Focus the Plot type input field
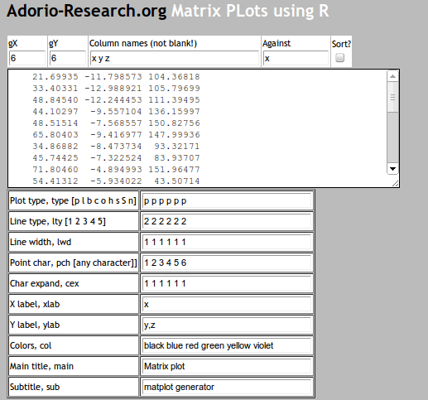 [227, 200]
